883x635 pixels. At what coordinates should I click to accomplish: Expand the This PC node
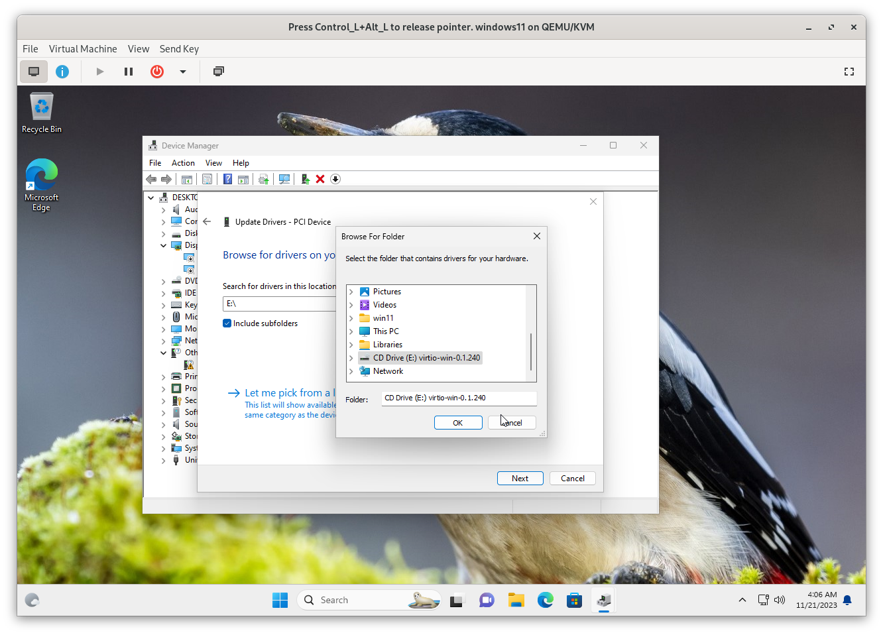click(351, 331)
